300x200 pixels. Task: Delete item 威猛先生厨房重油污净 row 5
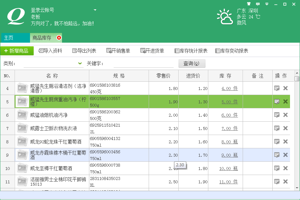(x=285, y=101)
